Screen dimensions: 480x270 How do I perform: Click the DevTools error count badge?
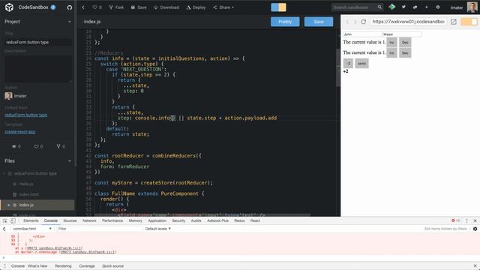[455, 220]
